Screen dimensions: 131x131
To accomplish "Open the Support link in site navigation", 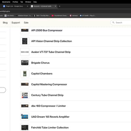I will (x=16, y=23).
